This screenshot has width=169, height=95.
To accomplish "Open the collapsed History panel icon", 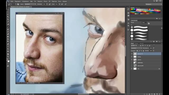I will (x=128, y=9).
